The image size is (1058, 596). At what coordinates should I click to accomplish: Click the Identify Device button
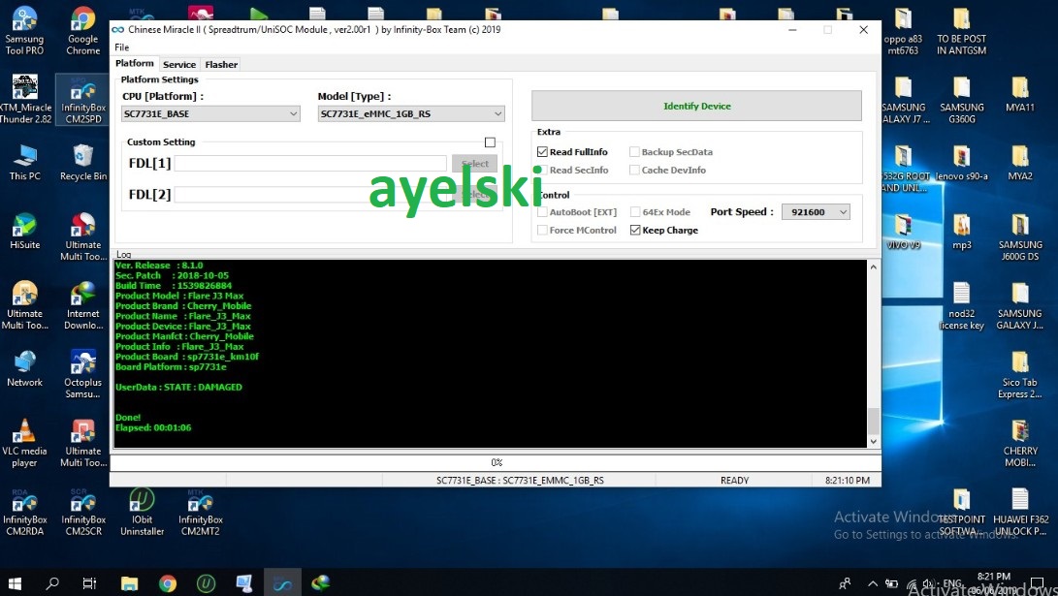coord(696,106)
